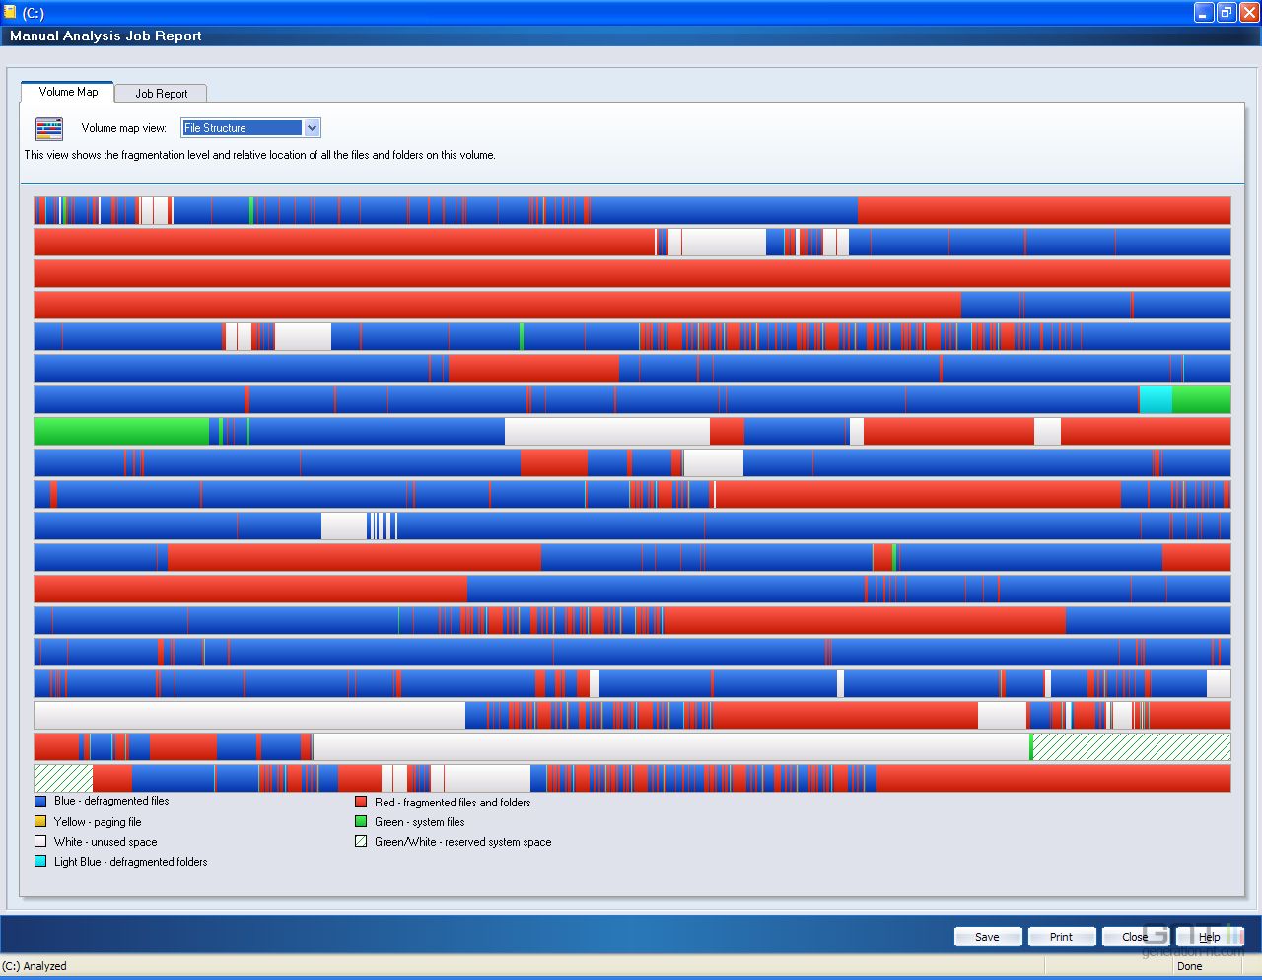
Task: Click the volume map view icon
Action: 48,128
